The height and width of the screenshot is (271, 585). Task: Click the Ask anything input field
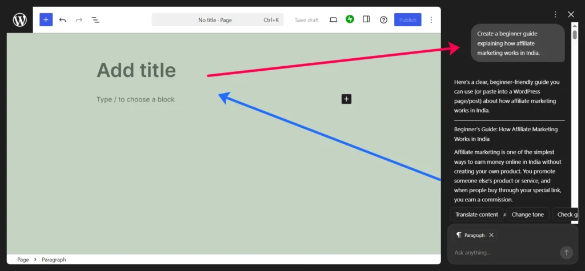[503, 253]
